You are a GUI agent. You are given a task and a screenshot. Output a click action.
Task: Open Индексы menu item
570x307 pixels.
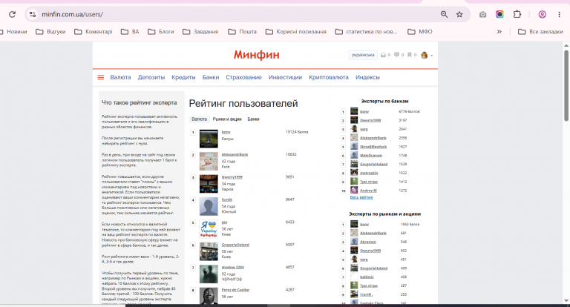click(367, 77)
